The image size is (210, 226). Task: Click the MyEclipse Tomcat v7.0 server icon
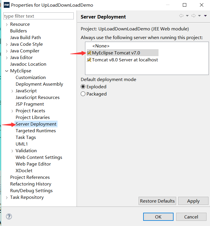pyautogui.click(x=89, y=53)
